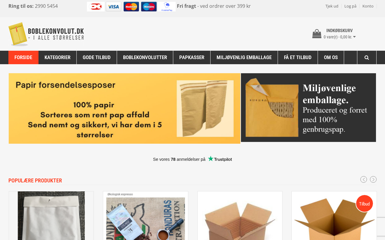The width and height of the screenshot is (385, 240).
Task: Open the Kategorier menu
Action: [x=57, y=58]
